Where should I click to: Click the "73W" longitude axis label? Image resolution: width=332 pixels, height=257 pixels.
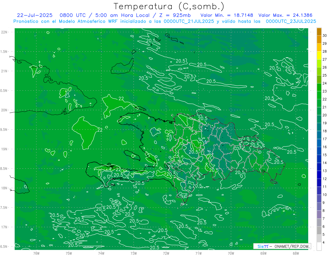134,253
